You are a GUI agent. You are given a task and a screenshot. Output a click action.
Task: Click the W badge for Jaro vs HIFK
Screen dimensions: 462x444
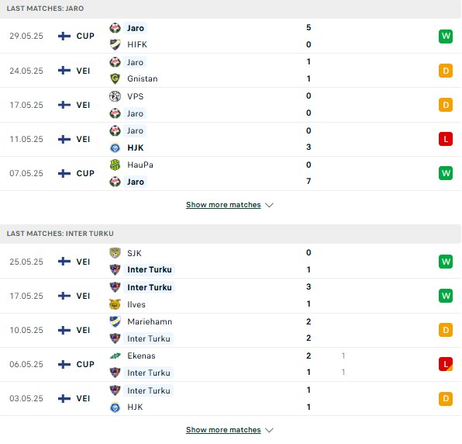(x=446, y=36)
